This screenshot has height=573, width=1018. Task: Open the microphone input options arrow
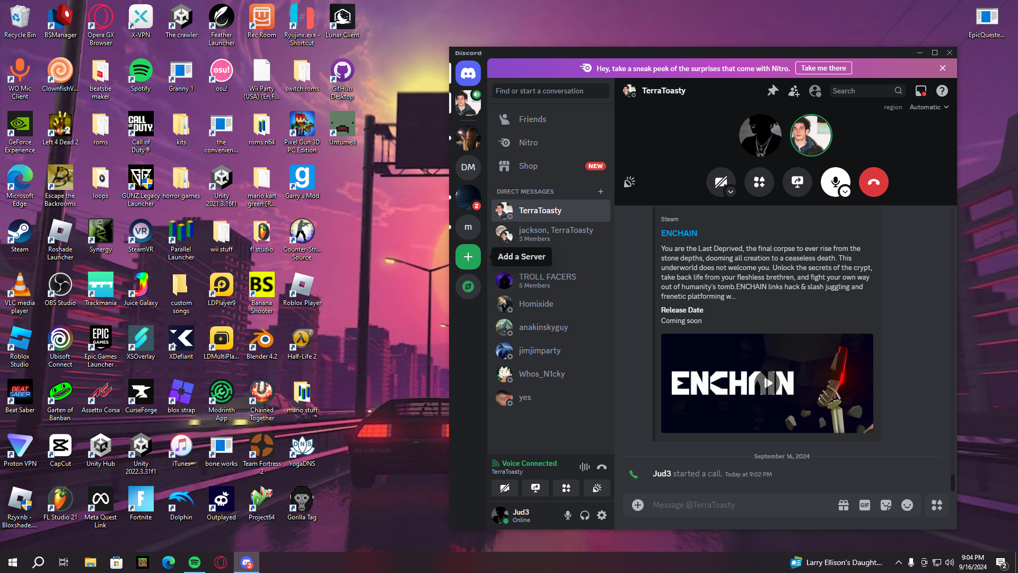[845, 192]
